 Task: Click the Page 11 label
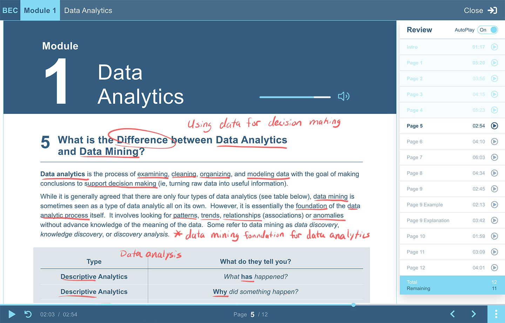tap(416, 252)
